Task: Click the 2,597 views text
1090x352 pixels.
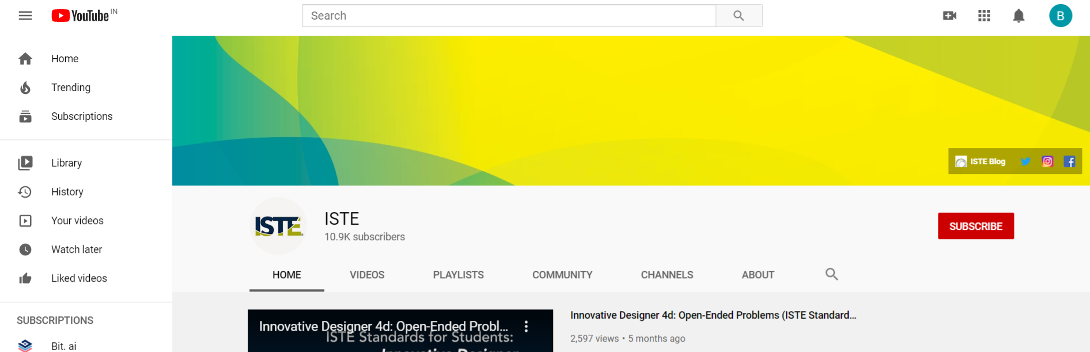Action: [595, 339]
